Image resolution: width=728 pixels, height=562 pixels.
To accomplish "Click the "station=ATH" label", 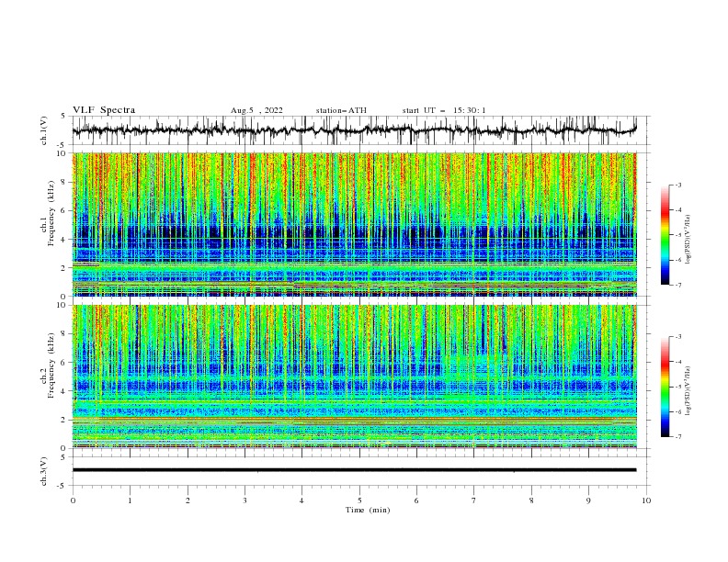I will [x=341, y=110].
